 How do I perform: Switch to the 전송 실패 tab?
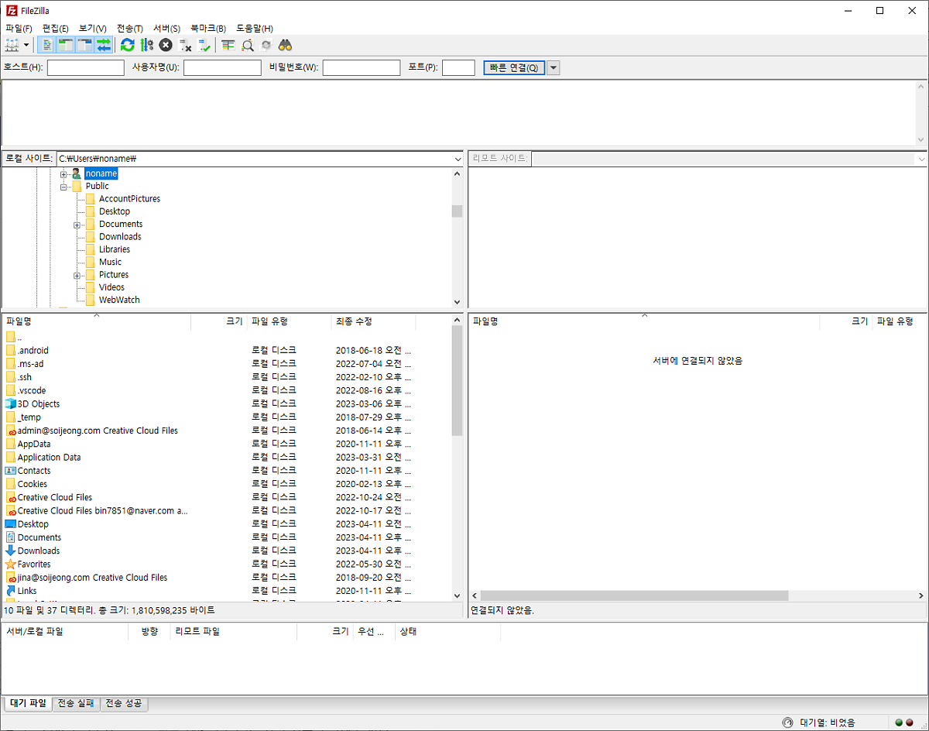tap(76, 703)
